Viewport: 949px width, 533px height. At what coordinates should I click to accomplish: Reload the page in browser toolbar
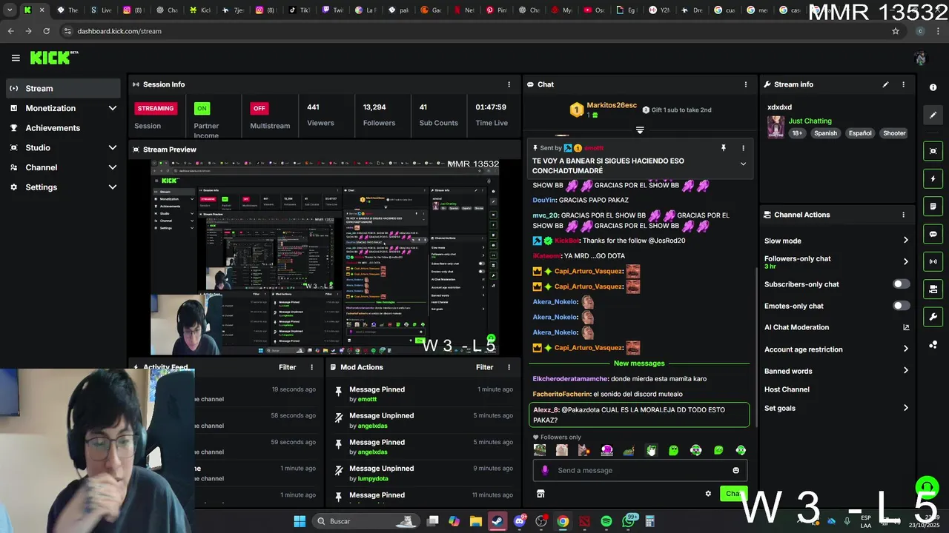pyautogui.click(x=46, y=31)
